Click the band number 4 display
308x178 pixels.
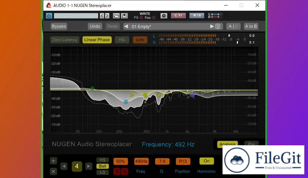[77, 167]
